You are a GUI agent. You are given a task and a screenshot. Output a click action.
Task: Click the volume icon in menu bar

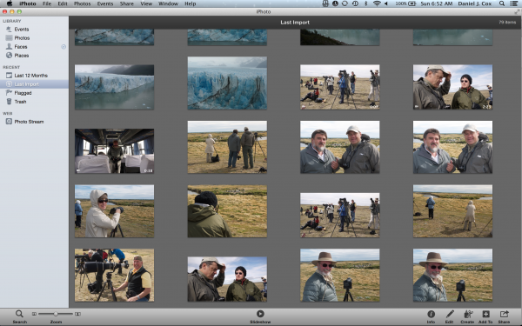tap(386, 3)
